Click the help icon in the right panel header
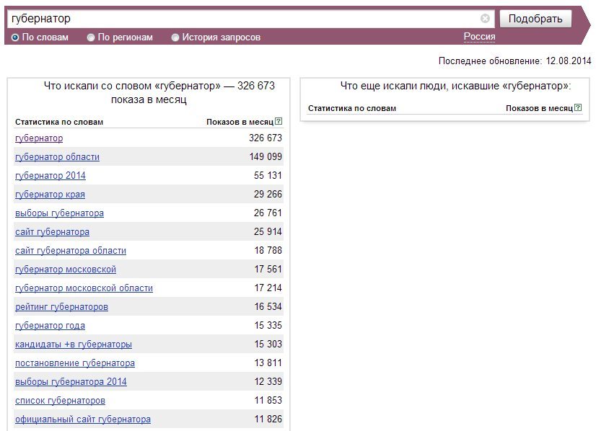 pyautogui.click(x=578, y=107)
